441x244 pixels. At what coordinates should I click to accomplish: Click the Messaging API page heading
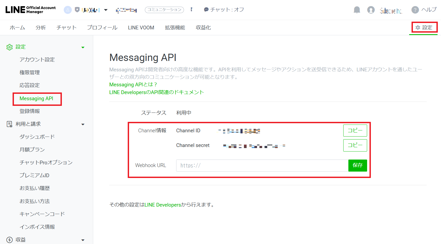pyautogui.click(x=143, y=58)
